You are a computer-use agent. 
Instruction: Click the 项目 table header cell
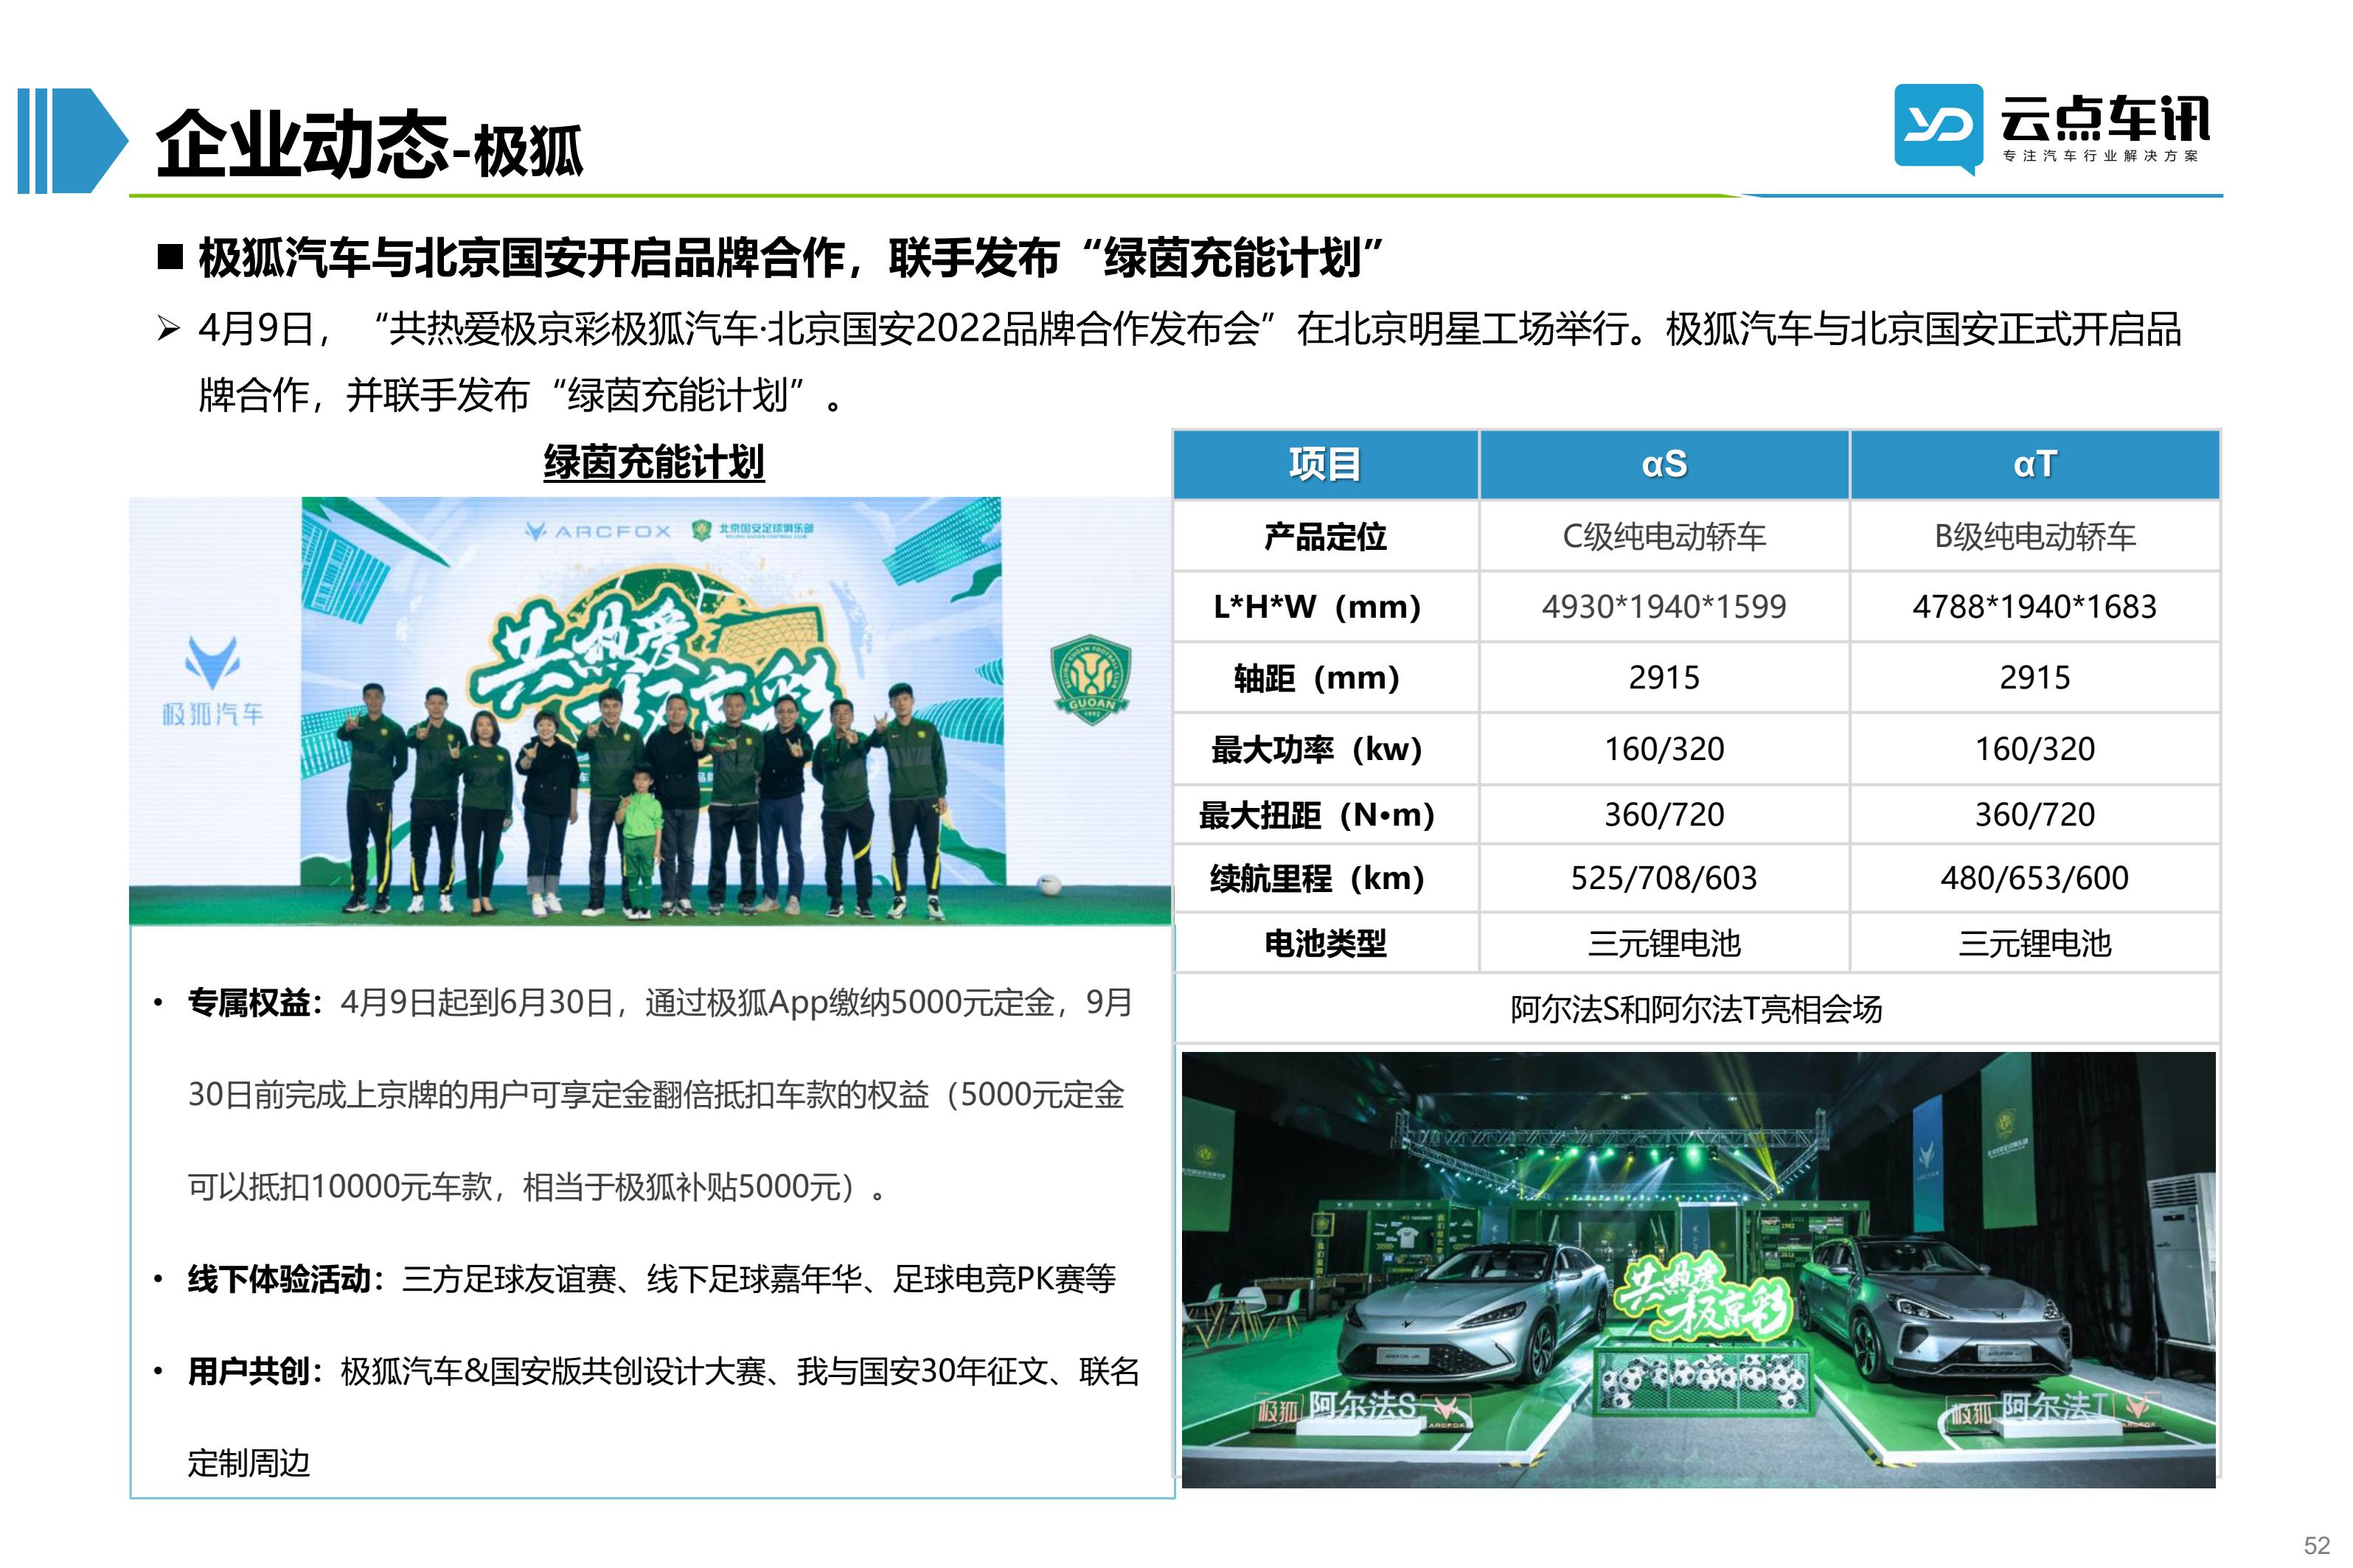pyautogui.click(x=1325, y=465)
